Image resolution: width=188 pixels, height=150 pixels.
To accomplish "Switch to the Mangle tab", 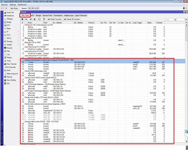I will pos(38,15).
